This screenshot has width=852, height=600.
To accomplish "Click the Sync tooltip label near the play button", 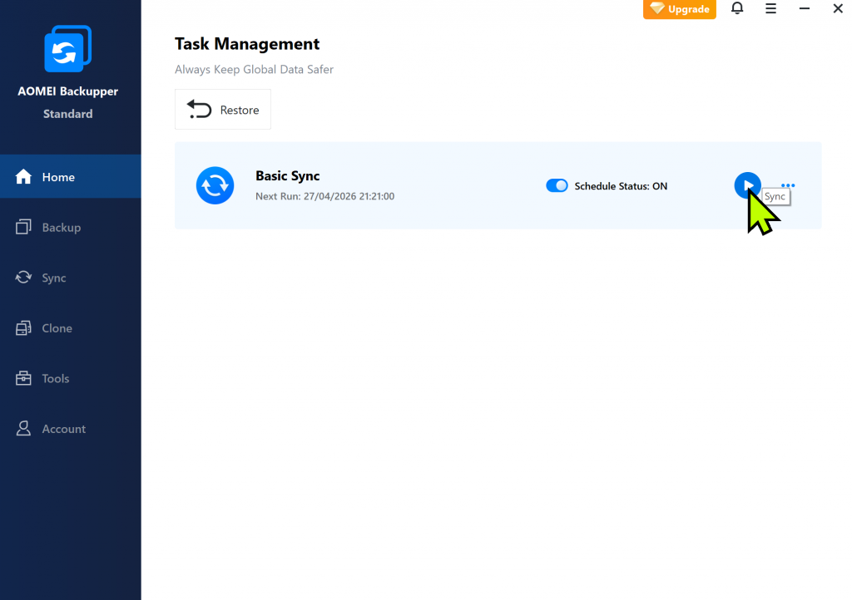I will (775, 197).
